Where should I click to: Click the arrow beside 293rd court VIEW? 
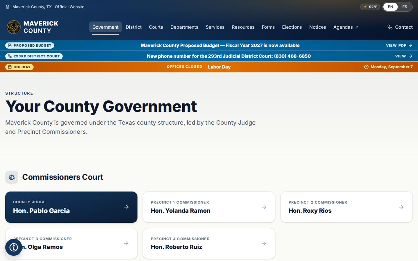(410, 56)
